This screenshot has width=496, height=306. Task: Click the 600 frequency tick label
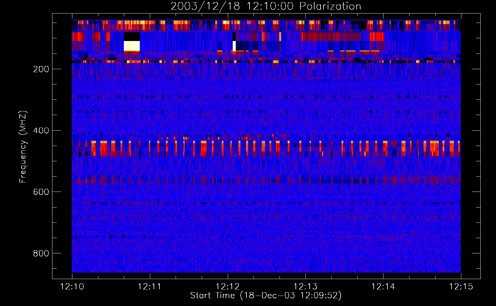coord(41,192)
